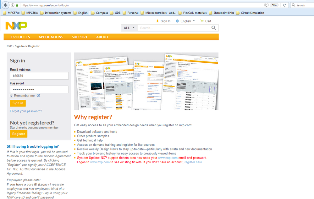314x199 pixels.
Task: Open the SUPPORT menu
Action: (x=80, y=37)
